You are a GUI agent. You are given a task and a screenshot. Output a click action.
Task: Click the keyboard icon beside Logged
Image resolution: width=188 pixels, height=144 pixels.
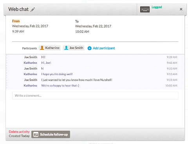pos(145,9)
